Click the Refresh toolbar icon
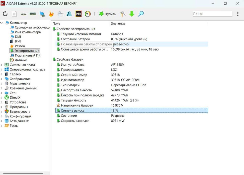Viewport: 244px width, 175px height. tap(5, 14)
